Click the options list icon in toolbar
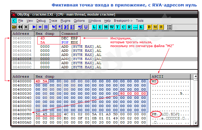 [x=169, y=27]
